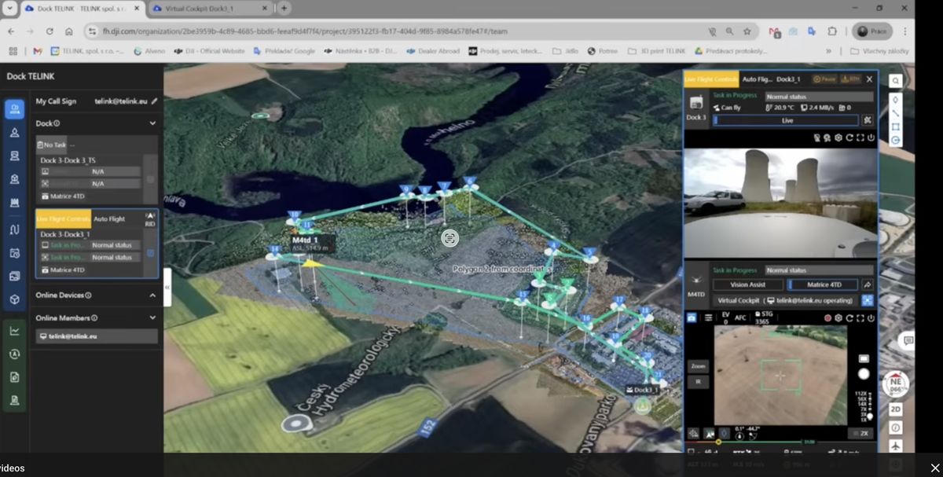Viewport: 943px width, 477px height.
Task: Enter fullscreen on the Dock 3 camera feed
Action: click(x=860, y=138)
